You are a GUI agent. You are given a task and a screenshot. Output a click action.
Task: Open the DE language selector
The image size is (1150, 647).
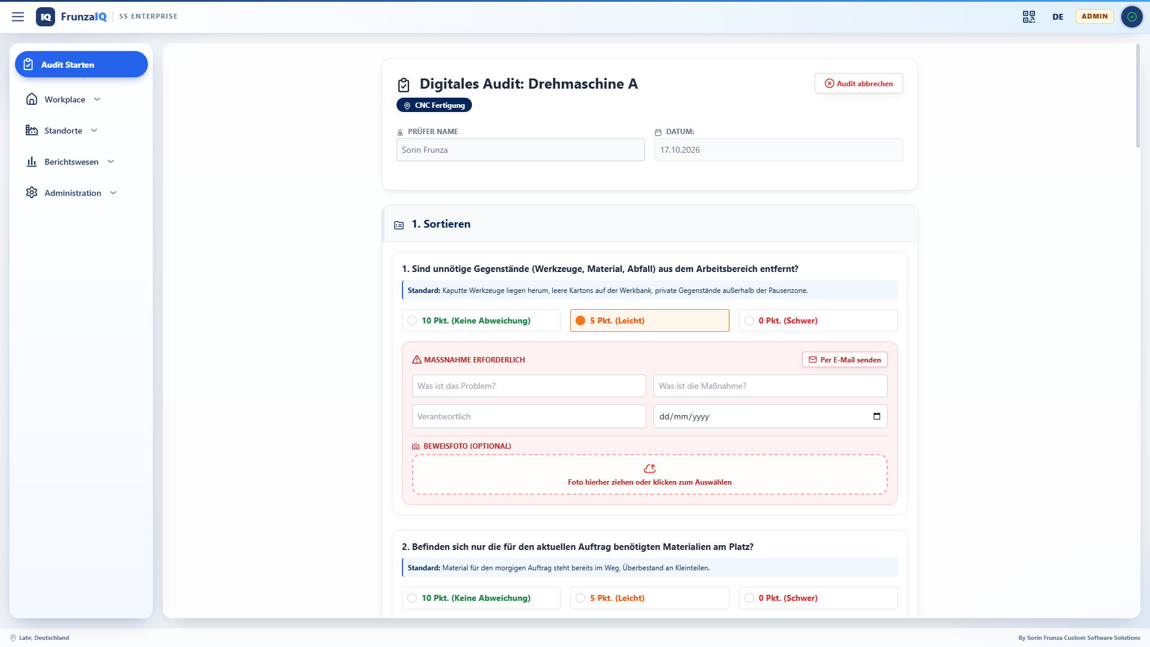pos(1058,17)
